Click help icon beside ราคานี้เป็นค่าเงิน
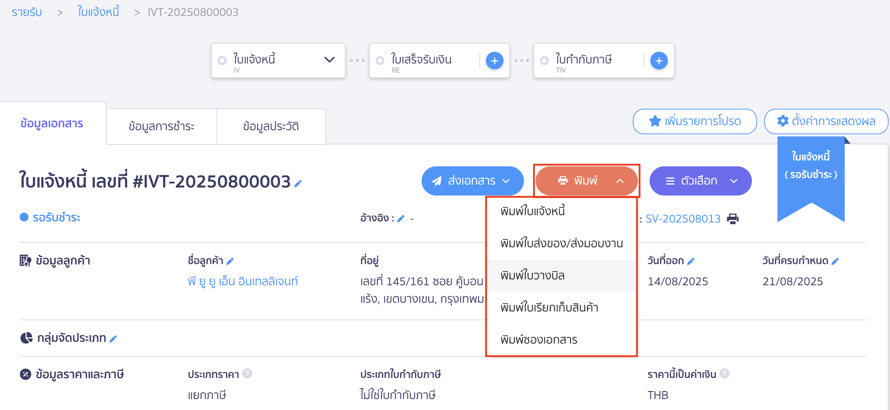 [x=724, y=374]
